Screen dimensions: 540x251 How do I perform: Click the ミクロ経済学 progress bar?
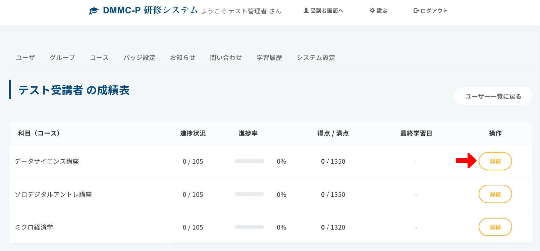click(249, 227)
